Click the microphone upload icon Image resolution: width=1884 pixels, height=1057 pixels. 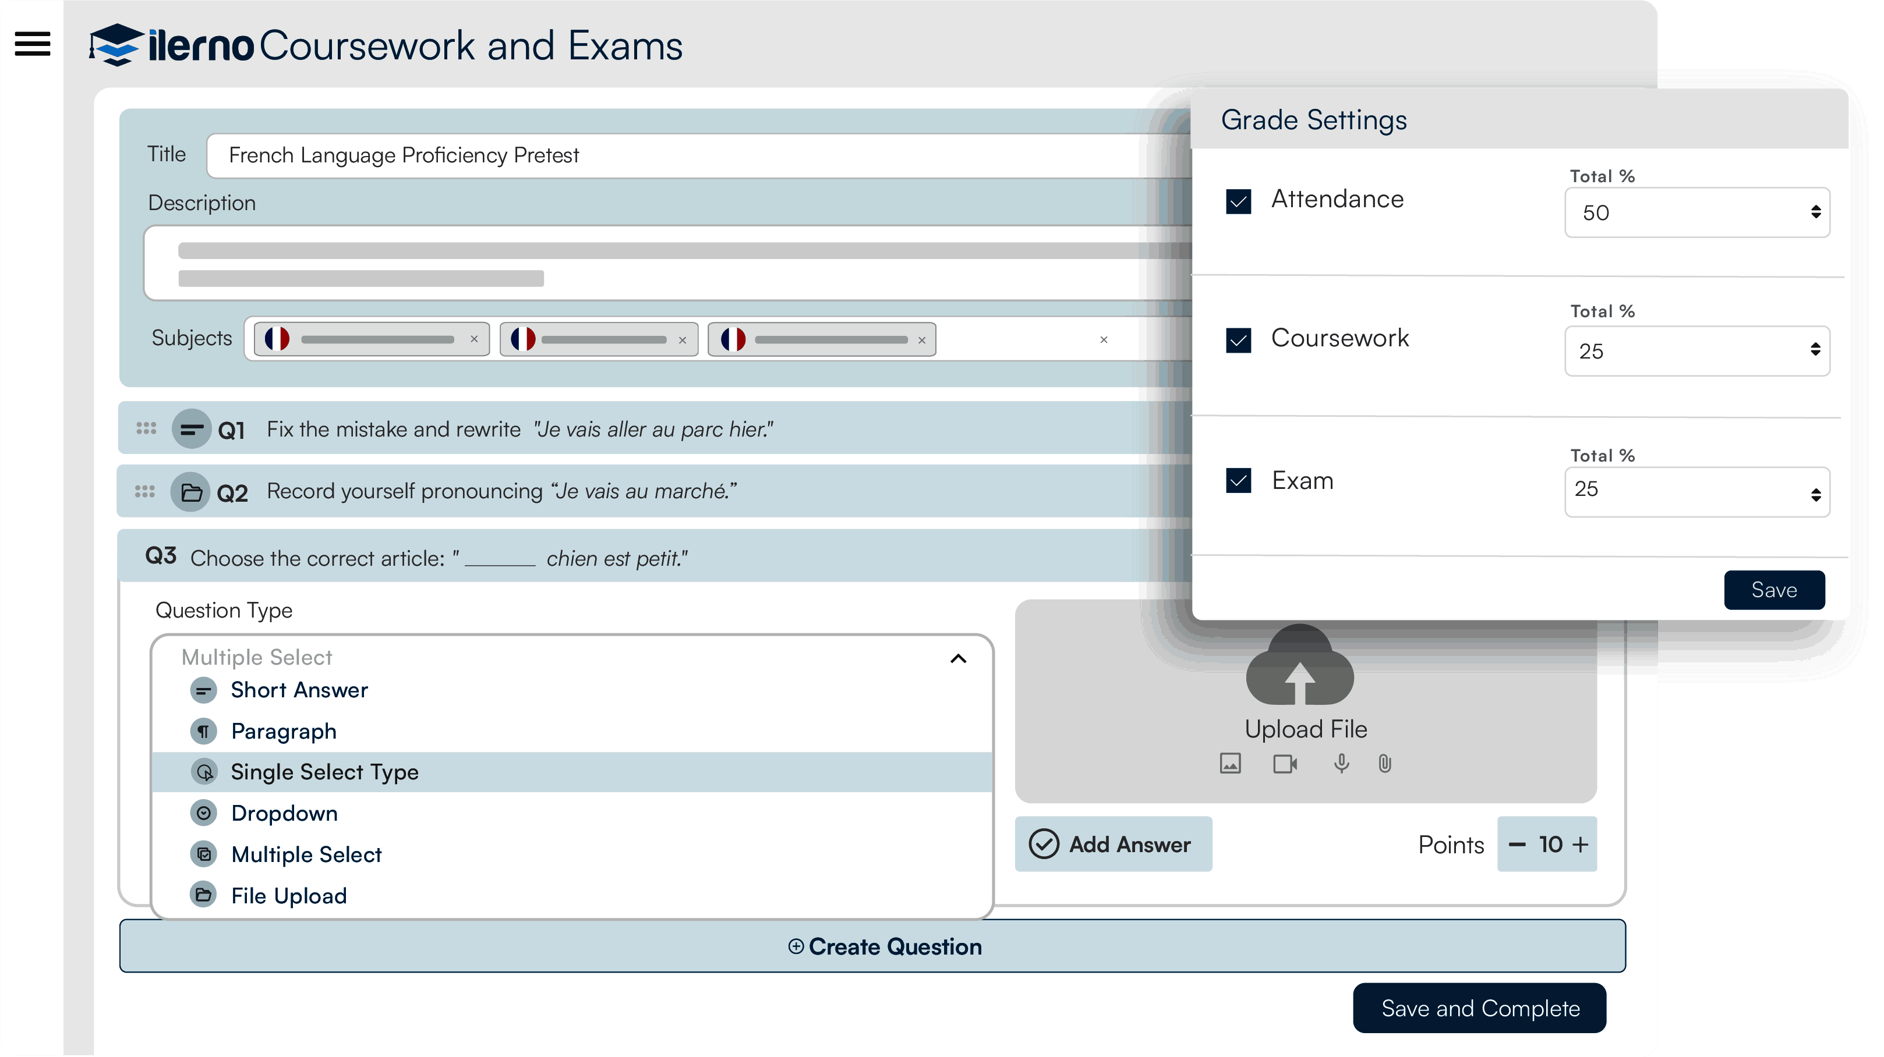[1341, 764]
